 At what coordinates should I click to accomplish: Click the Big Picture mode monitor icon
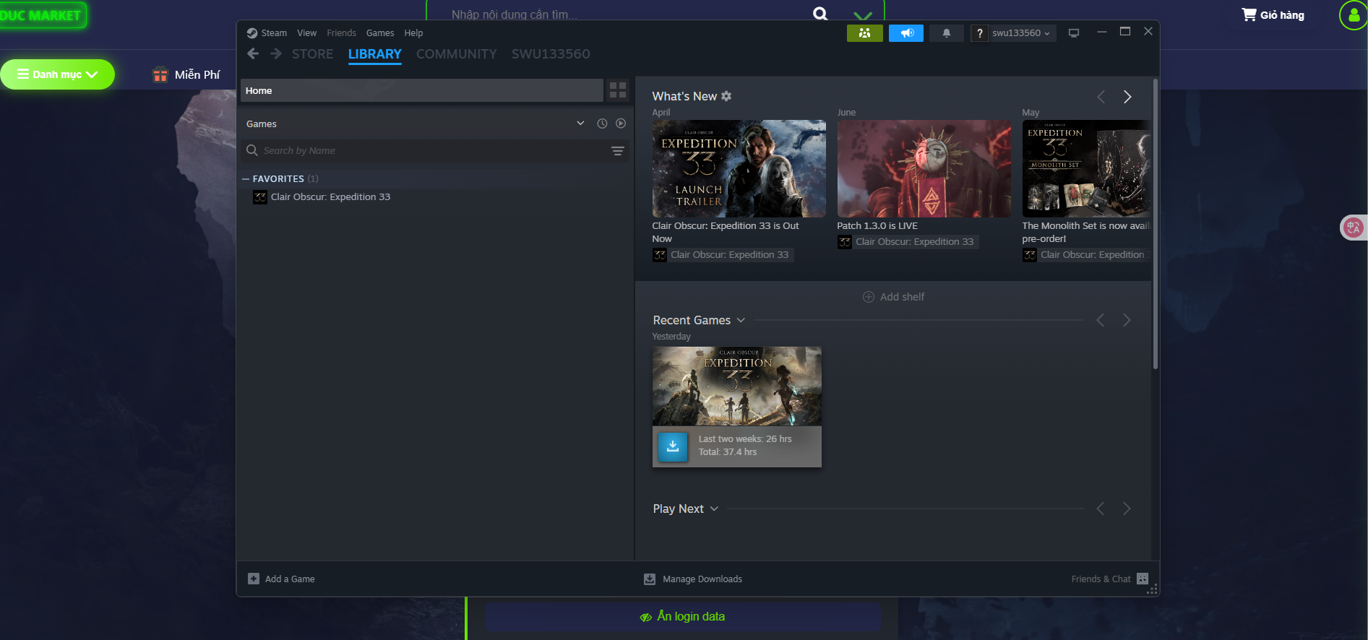1074,33
